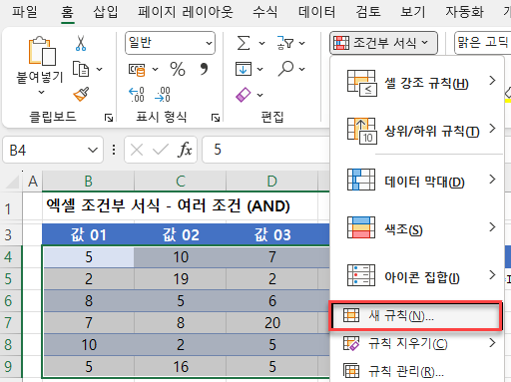Switch to the 자동화 tab
This screenshot has height=382, width=511.
(x=464, y=12)
